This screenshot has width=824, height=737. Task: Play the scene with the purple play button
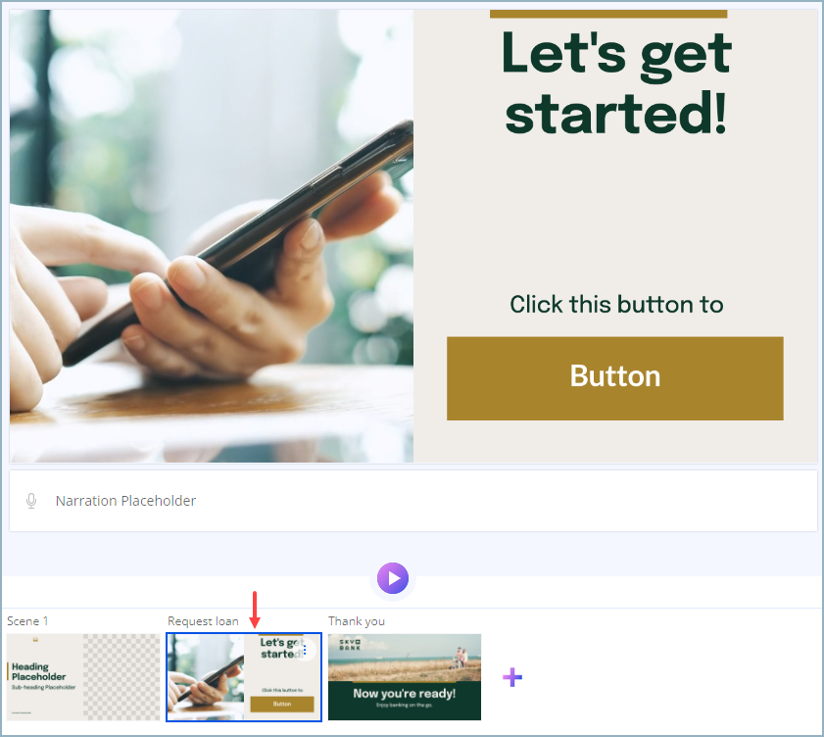[x=393, y=578]
